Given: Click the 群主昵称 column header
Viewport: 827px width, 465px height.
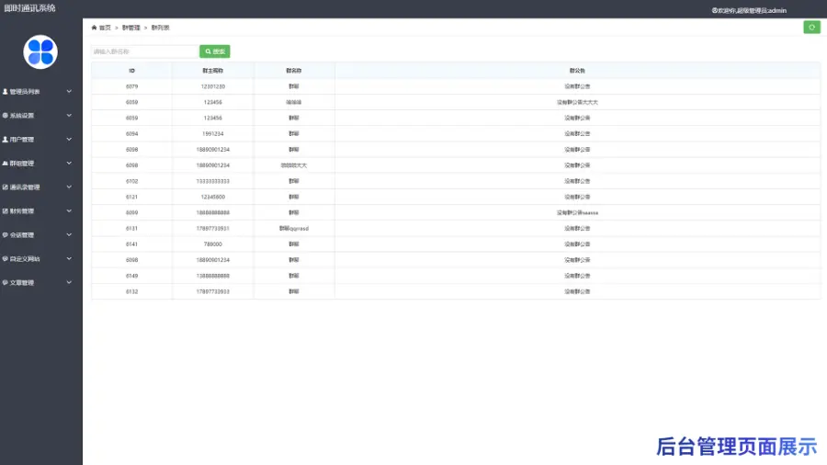Looking at the screenshot, I should 213,70.
